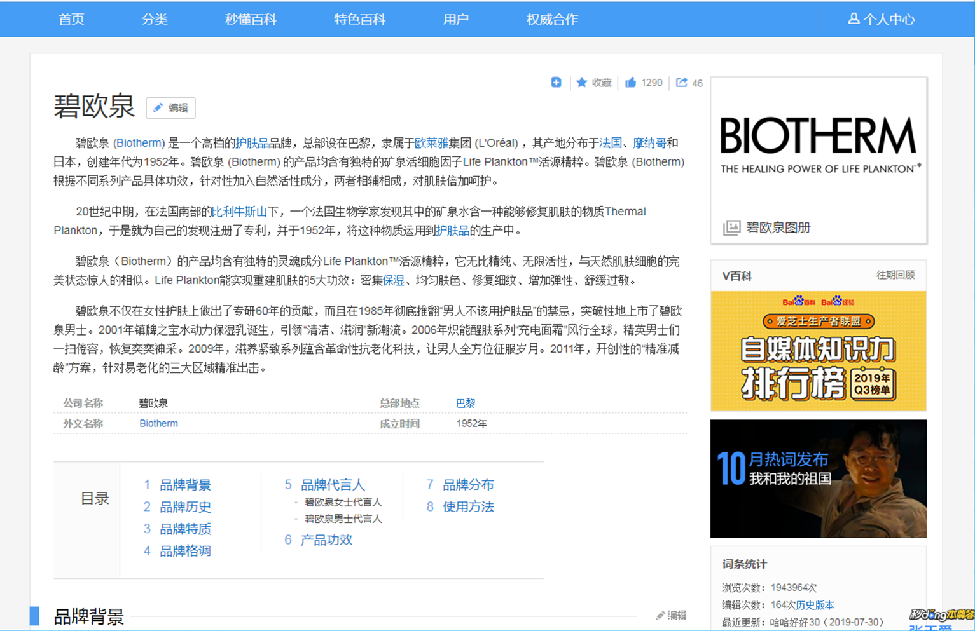Click the share arrow icon next to 46
This screenshot has width=975, height=631.
pyautogui.click(x=681, y=83)
